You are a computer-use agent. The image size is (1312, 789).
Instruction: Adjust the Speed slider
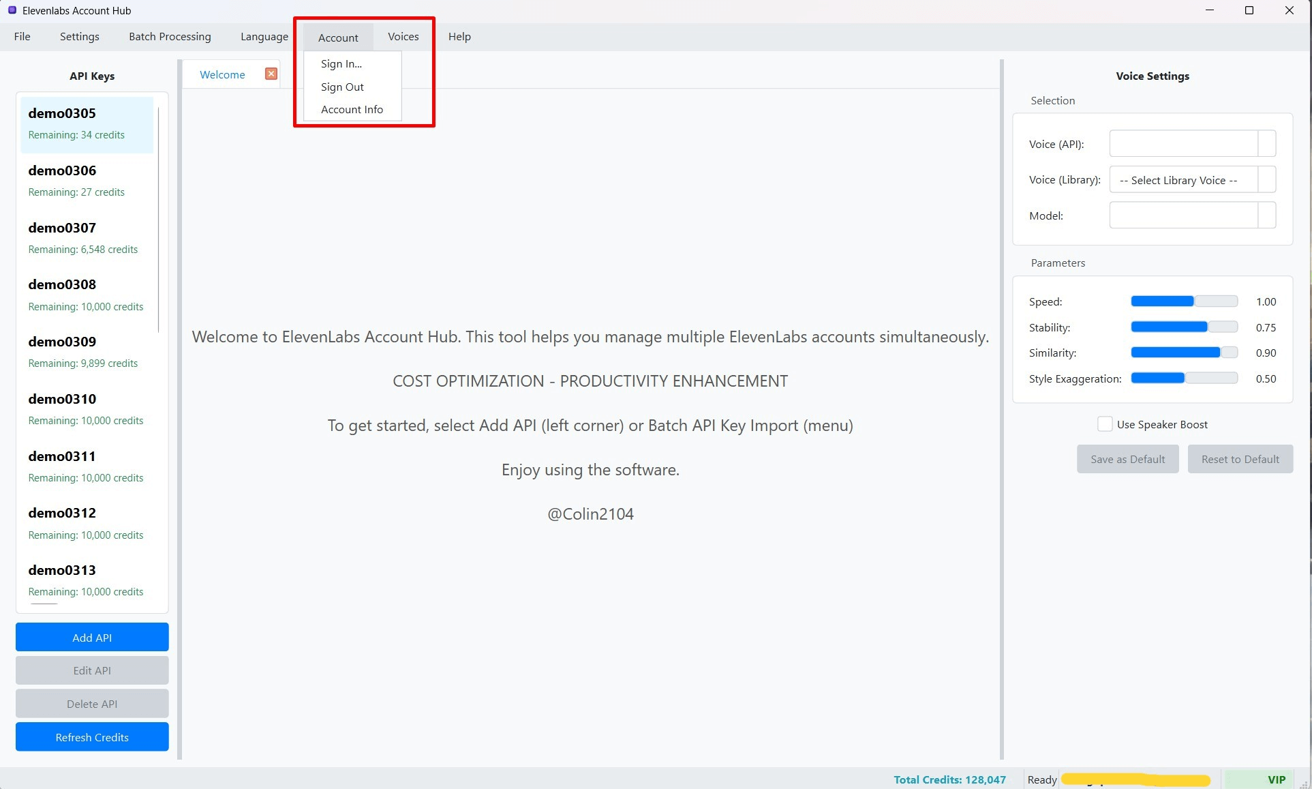[x=1185, y=301]
